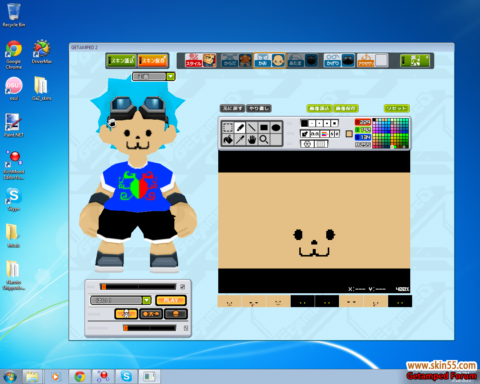480x384 pixels.
Task: Click the flip mirror arrows icon
Action: (x=334, y=134)
